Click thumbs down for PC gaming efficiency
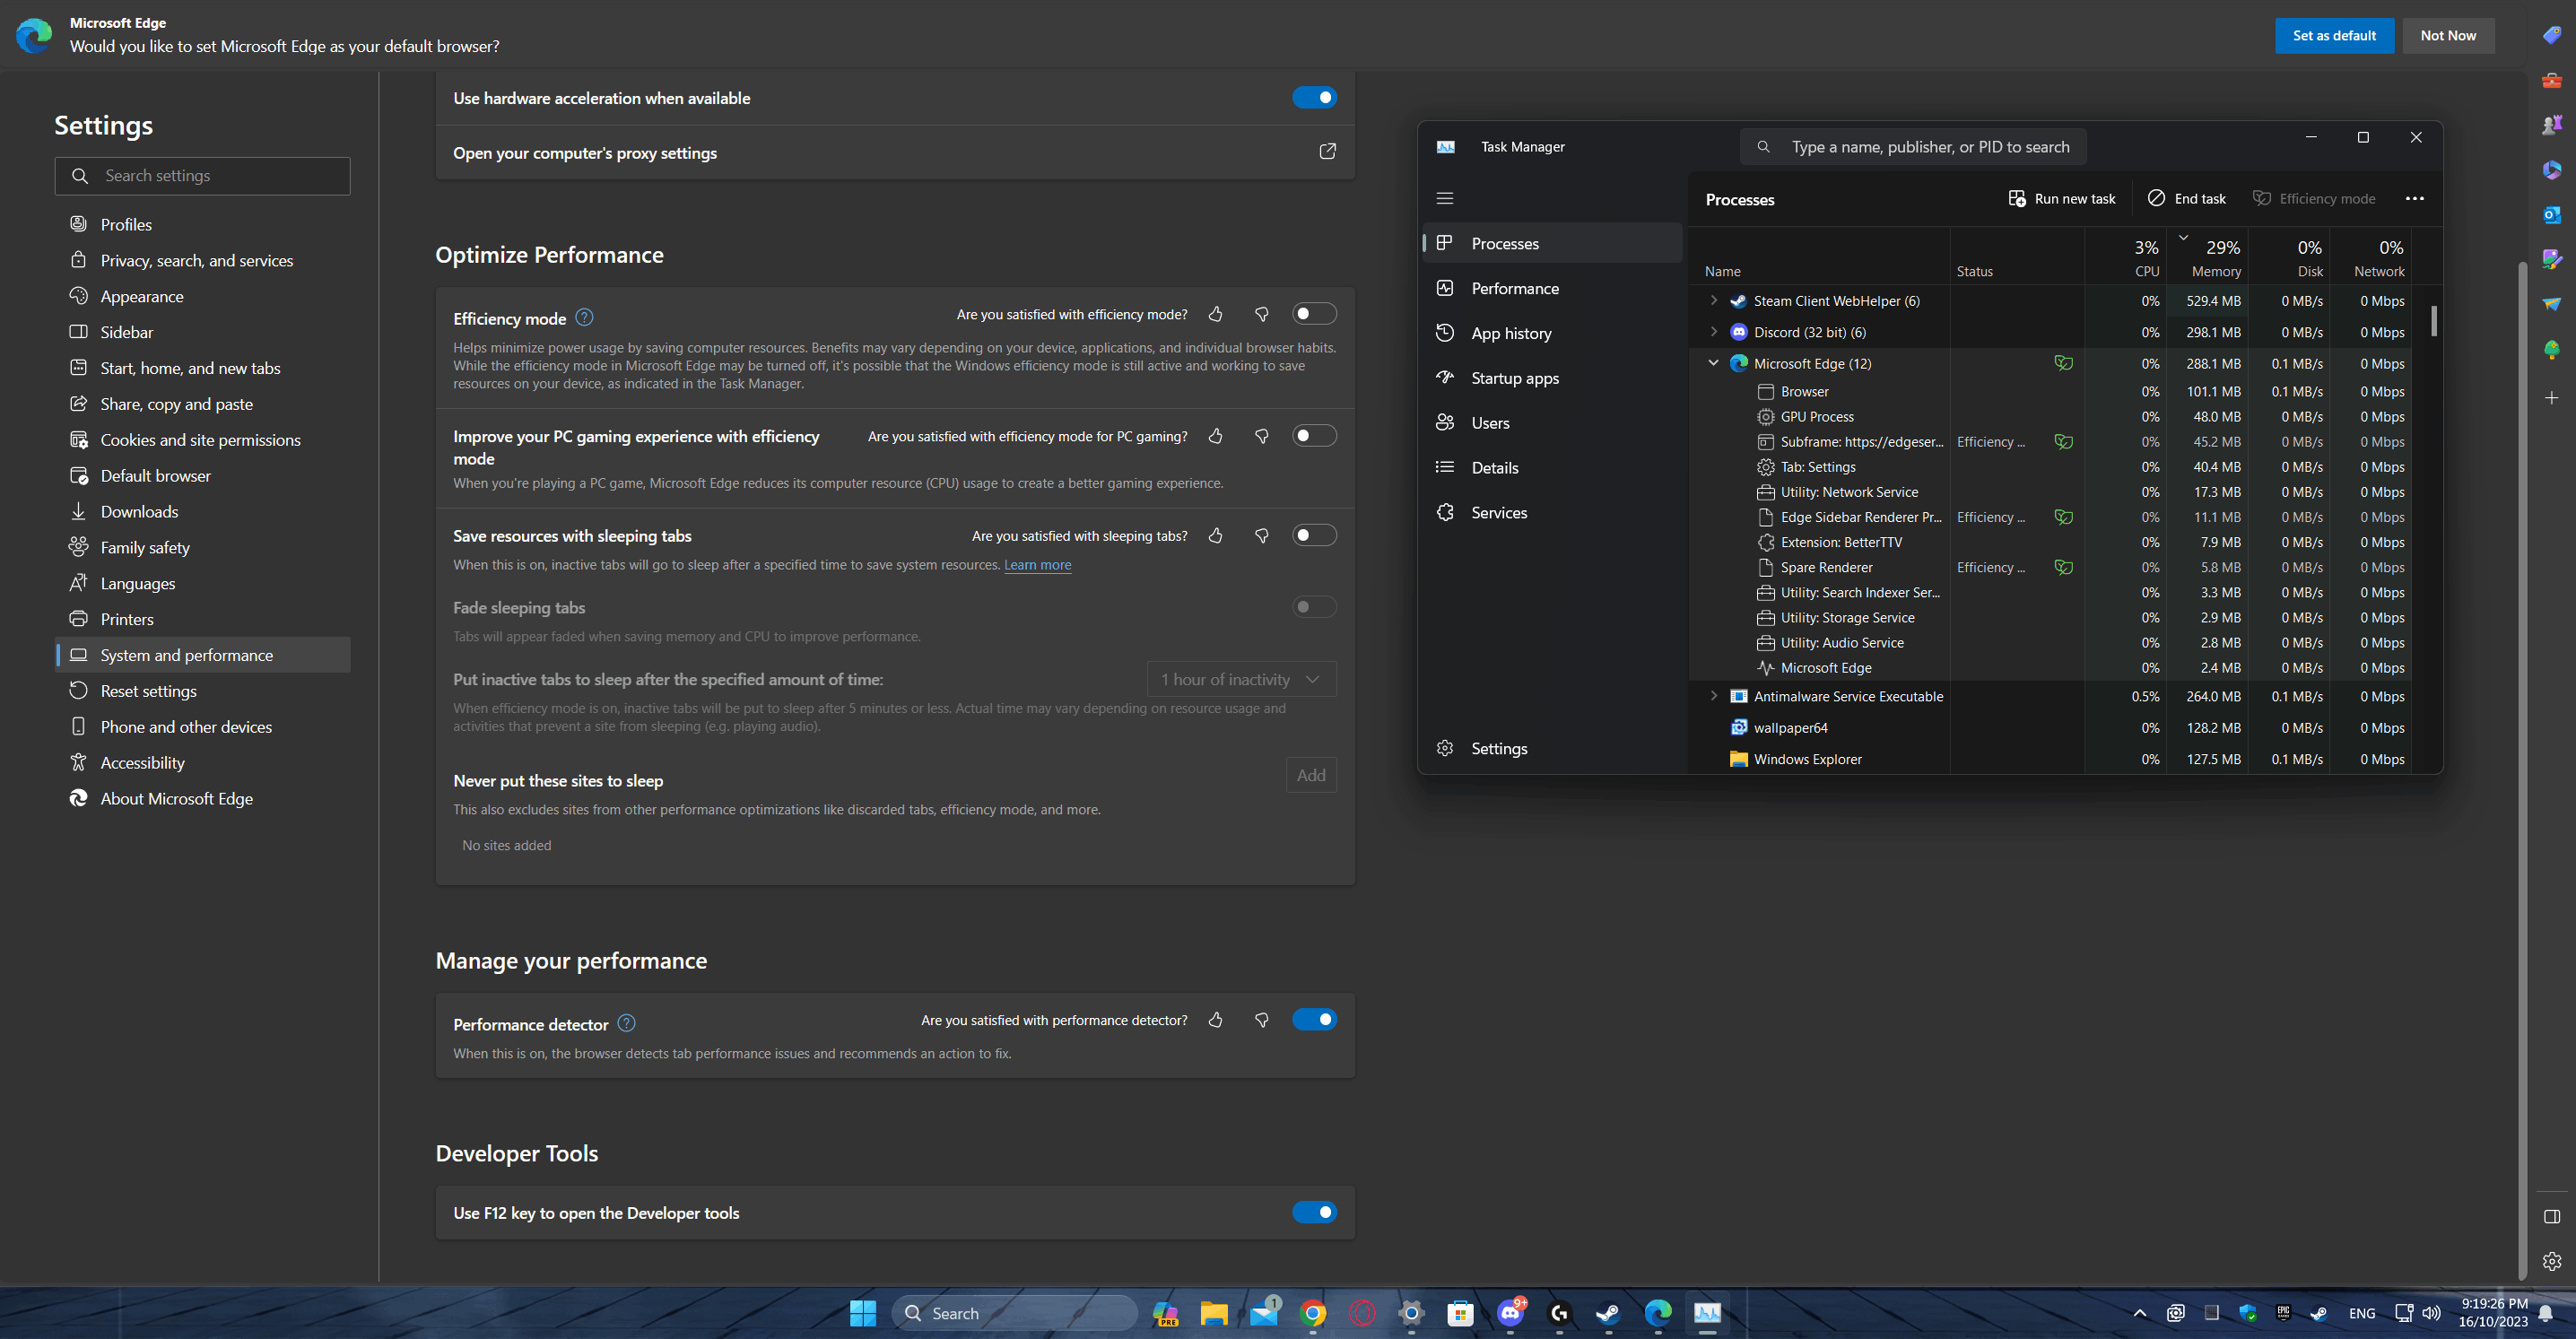This screenshot has height=1339, width=2576. (x=1262, y=436)
